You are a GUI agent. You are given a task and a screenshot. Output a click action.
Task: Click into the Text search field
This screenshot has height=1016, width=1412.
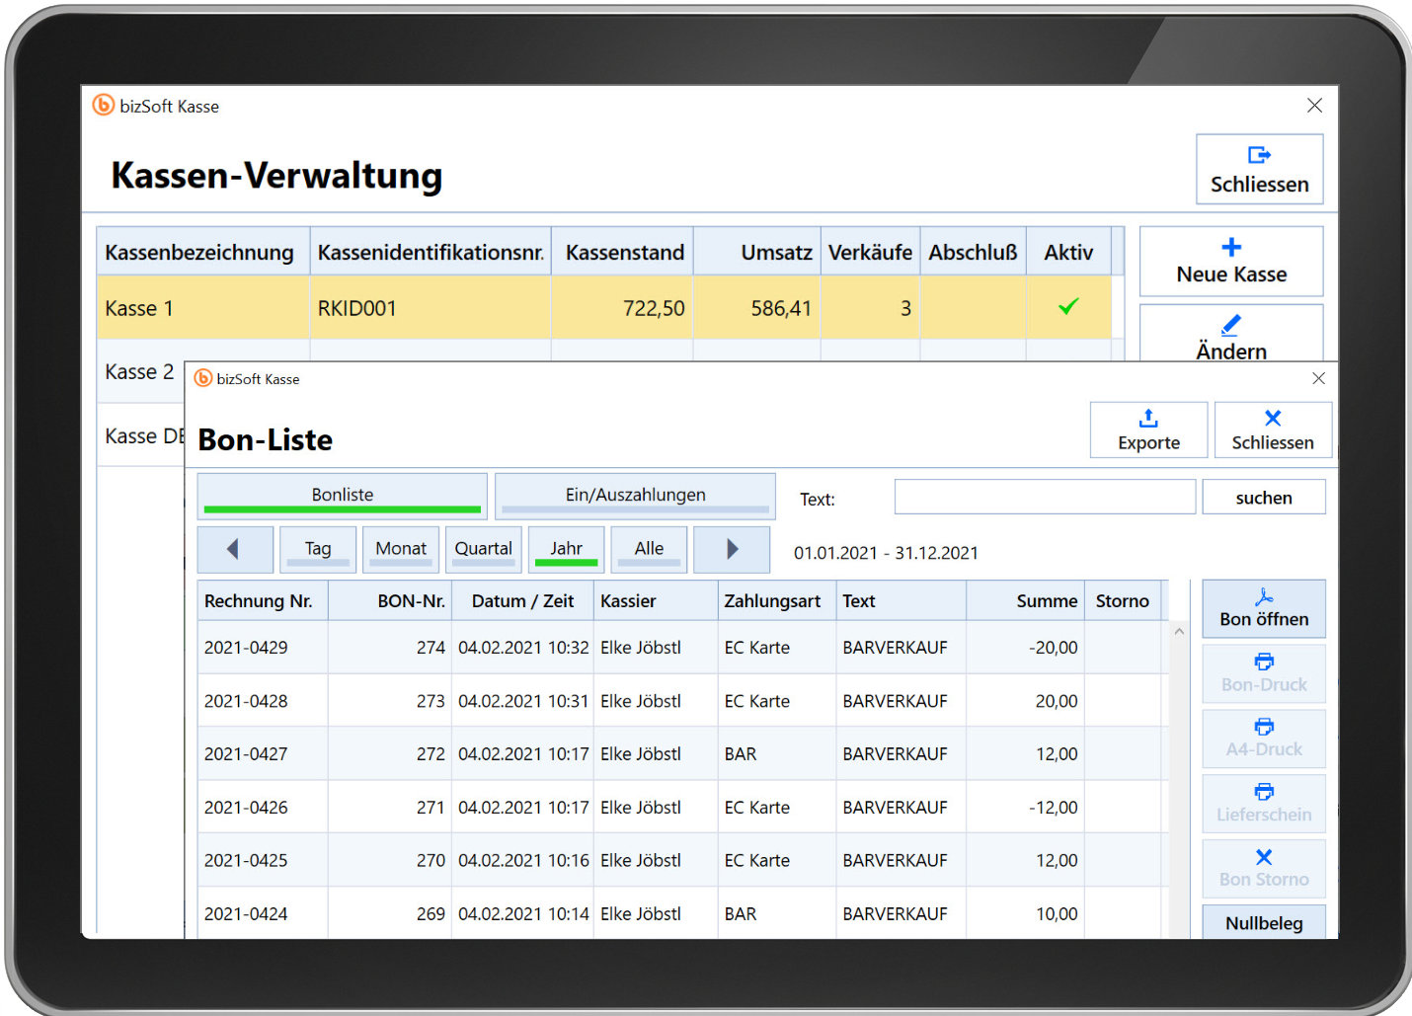tap(1045, 497)
